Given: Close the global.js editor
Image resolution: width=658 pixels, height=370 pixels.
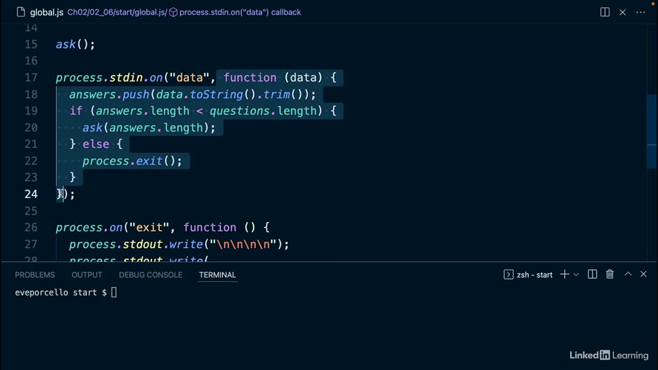Looking at the screenshot, I should coord(623,12).
